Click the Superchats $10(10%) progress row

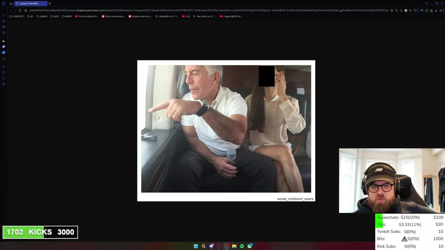[410, 217]
